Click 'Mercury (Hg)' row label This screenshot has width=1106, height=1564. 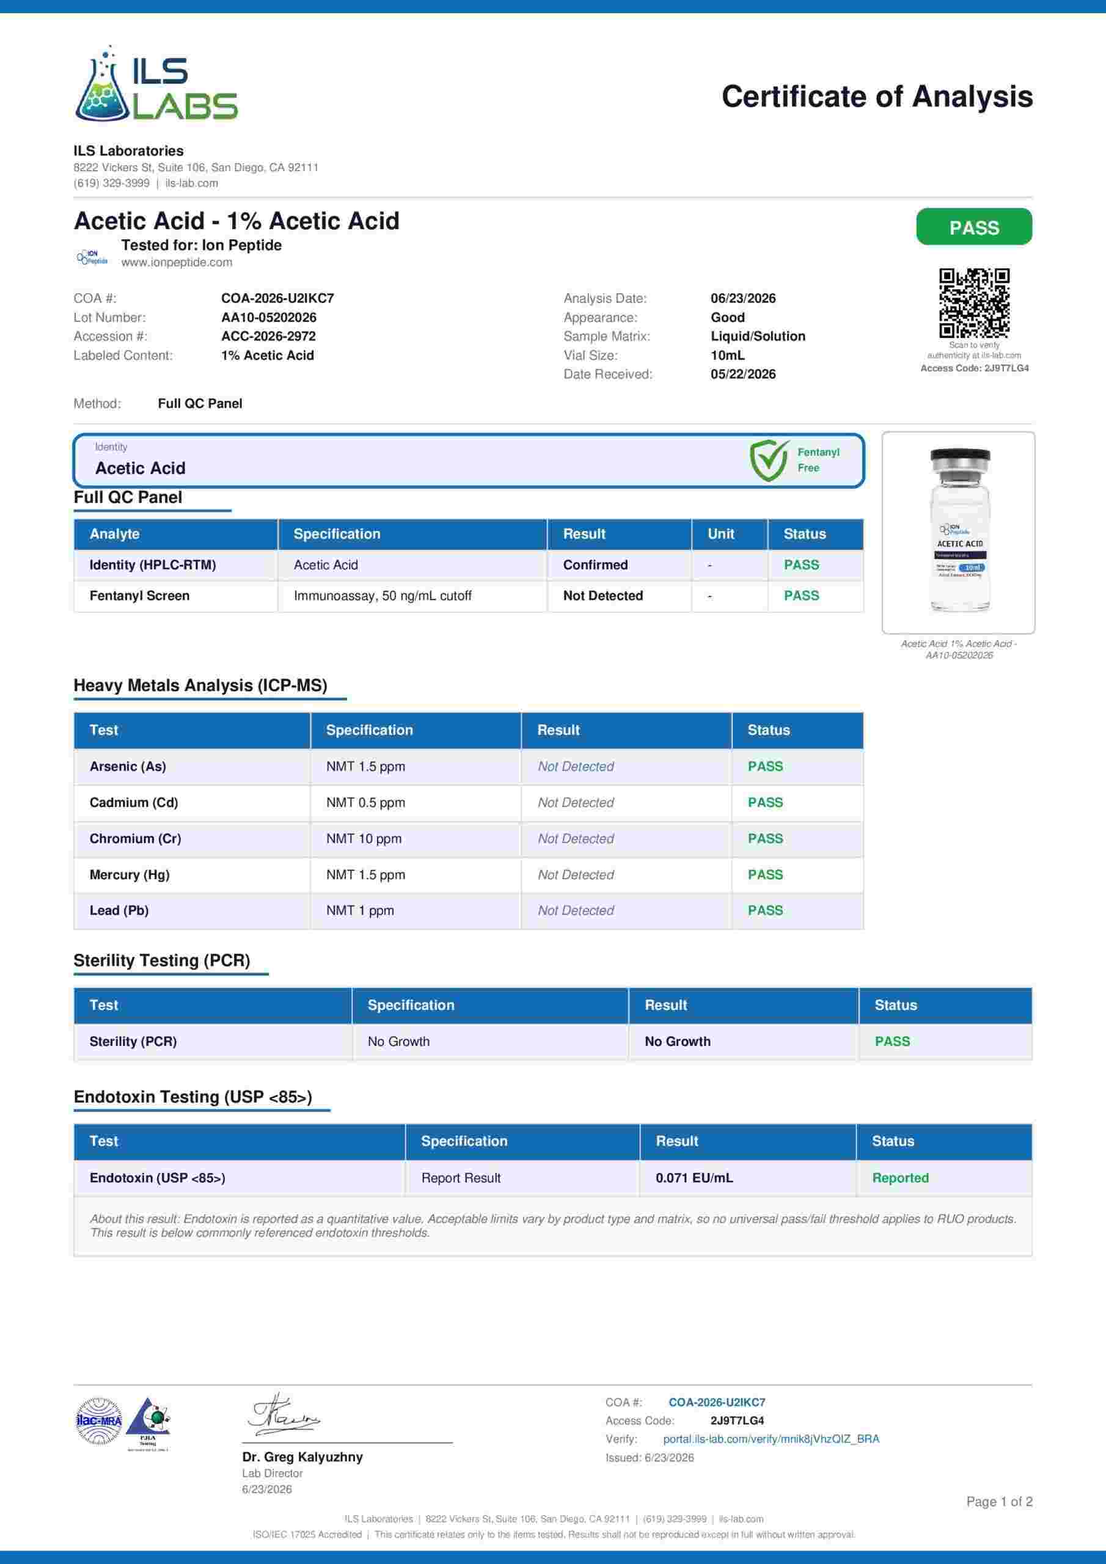tap(130, 875)
